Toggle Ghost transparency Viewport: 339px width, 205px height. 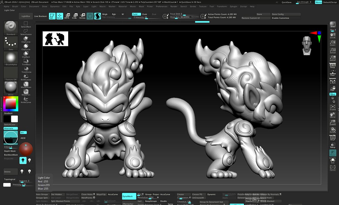(333, 153)
